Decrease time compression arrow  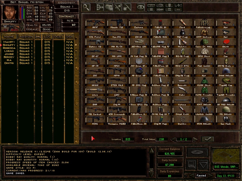(x=191, y=176)
